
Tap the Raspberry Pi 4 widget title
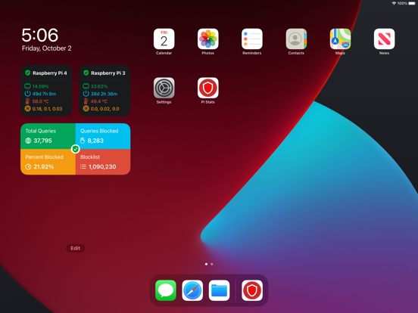pyautogui.click(x=50, y=73)
